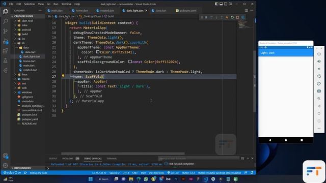
Task: Open emulator extended controls ellipsis
Action: point(319,129)
